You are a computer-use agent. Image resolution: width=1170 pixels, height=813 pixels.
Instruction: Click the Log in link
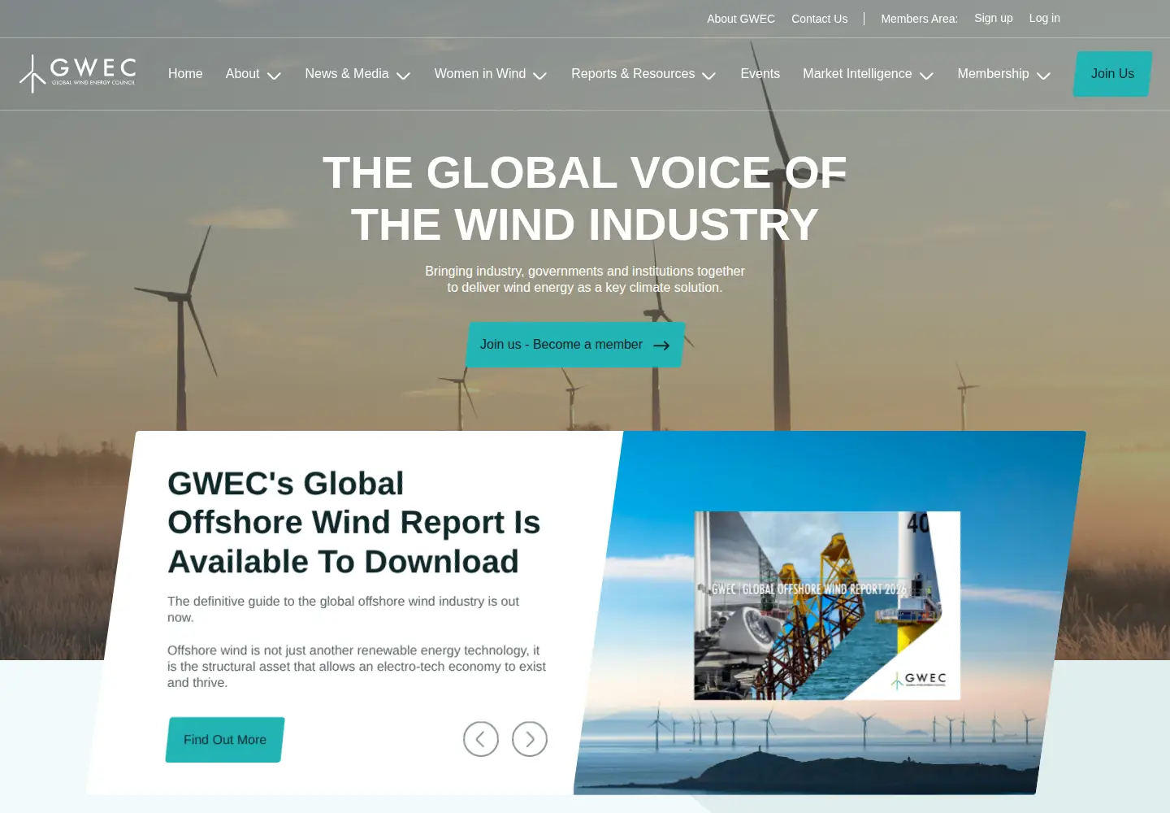pos(1045,18)
